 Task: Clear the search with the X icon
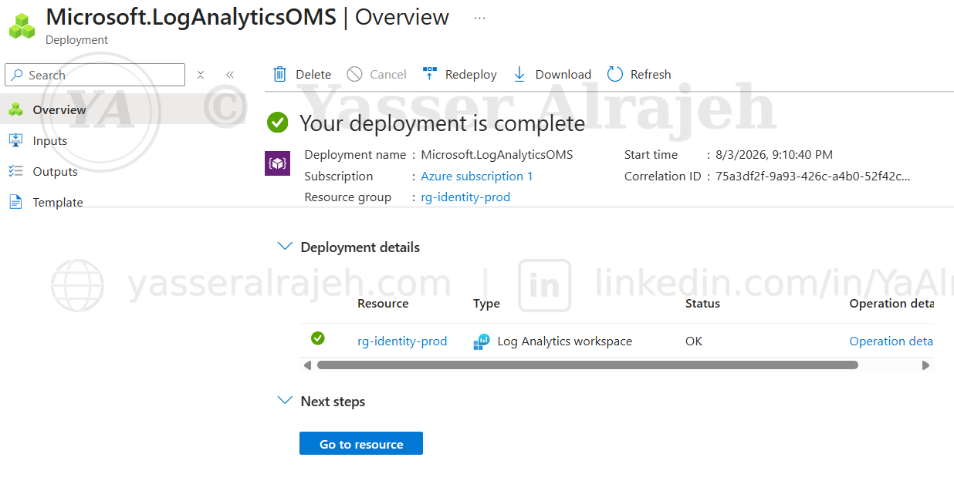click(201, 75)
